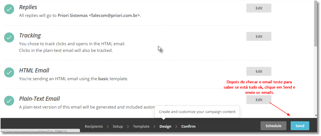Click the scrollbar down arrow
Viewport: 321px width, 136px height.
[x=316, y=115]
